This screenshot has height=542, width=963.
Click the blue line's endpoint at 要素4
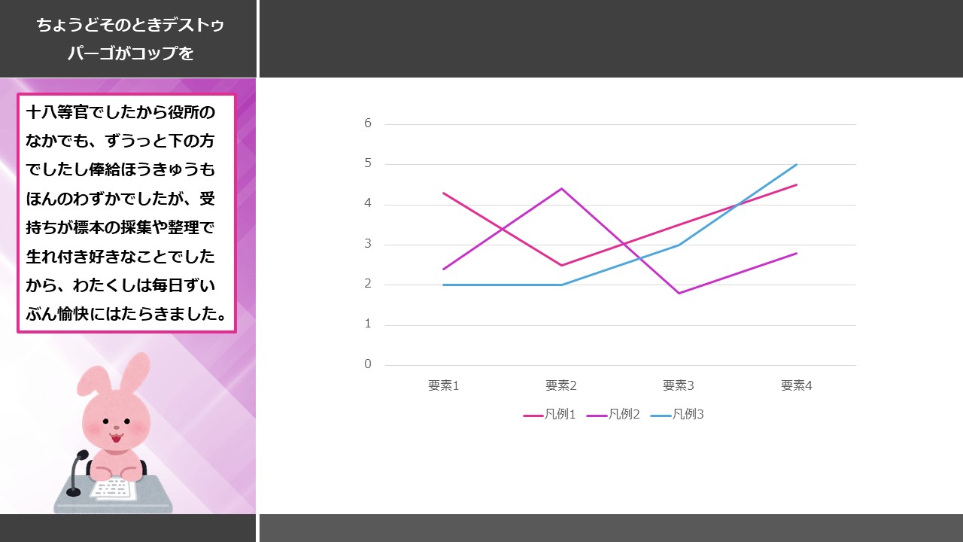click(x=797, y=164)
